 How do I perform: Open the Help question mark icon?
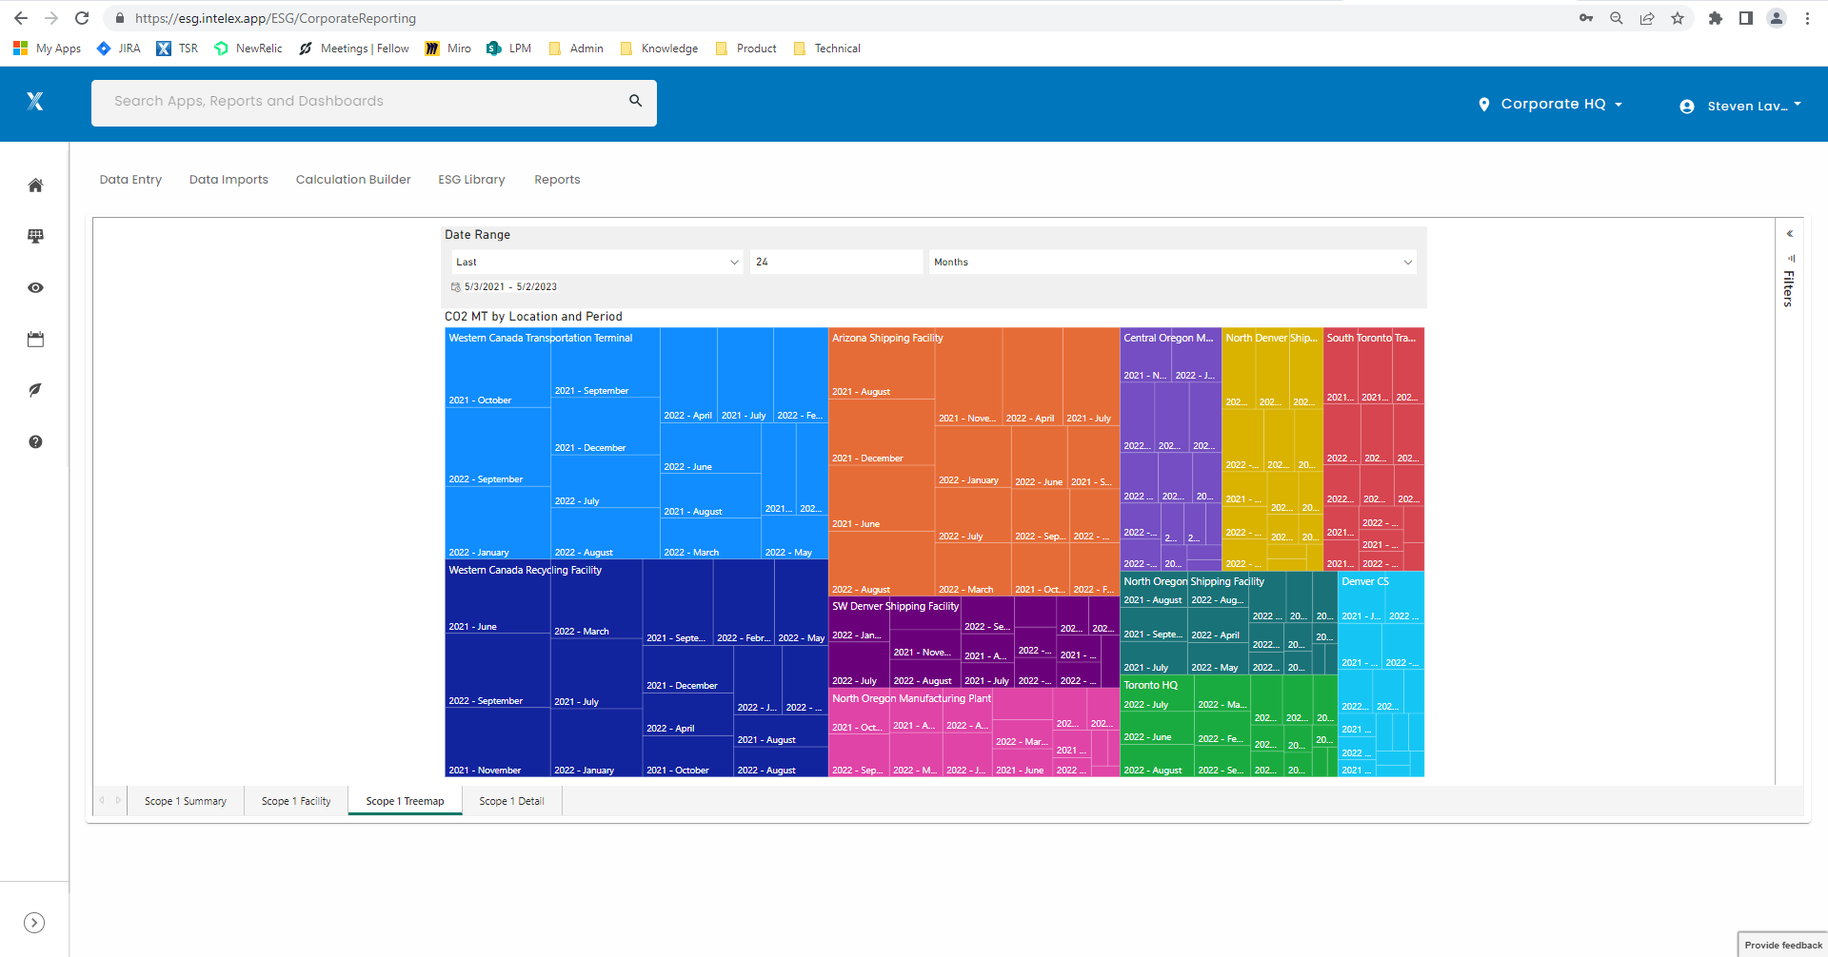(x=35, y=441)
